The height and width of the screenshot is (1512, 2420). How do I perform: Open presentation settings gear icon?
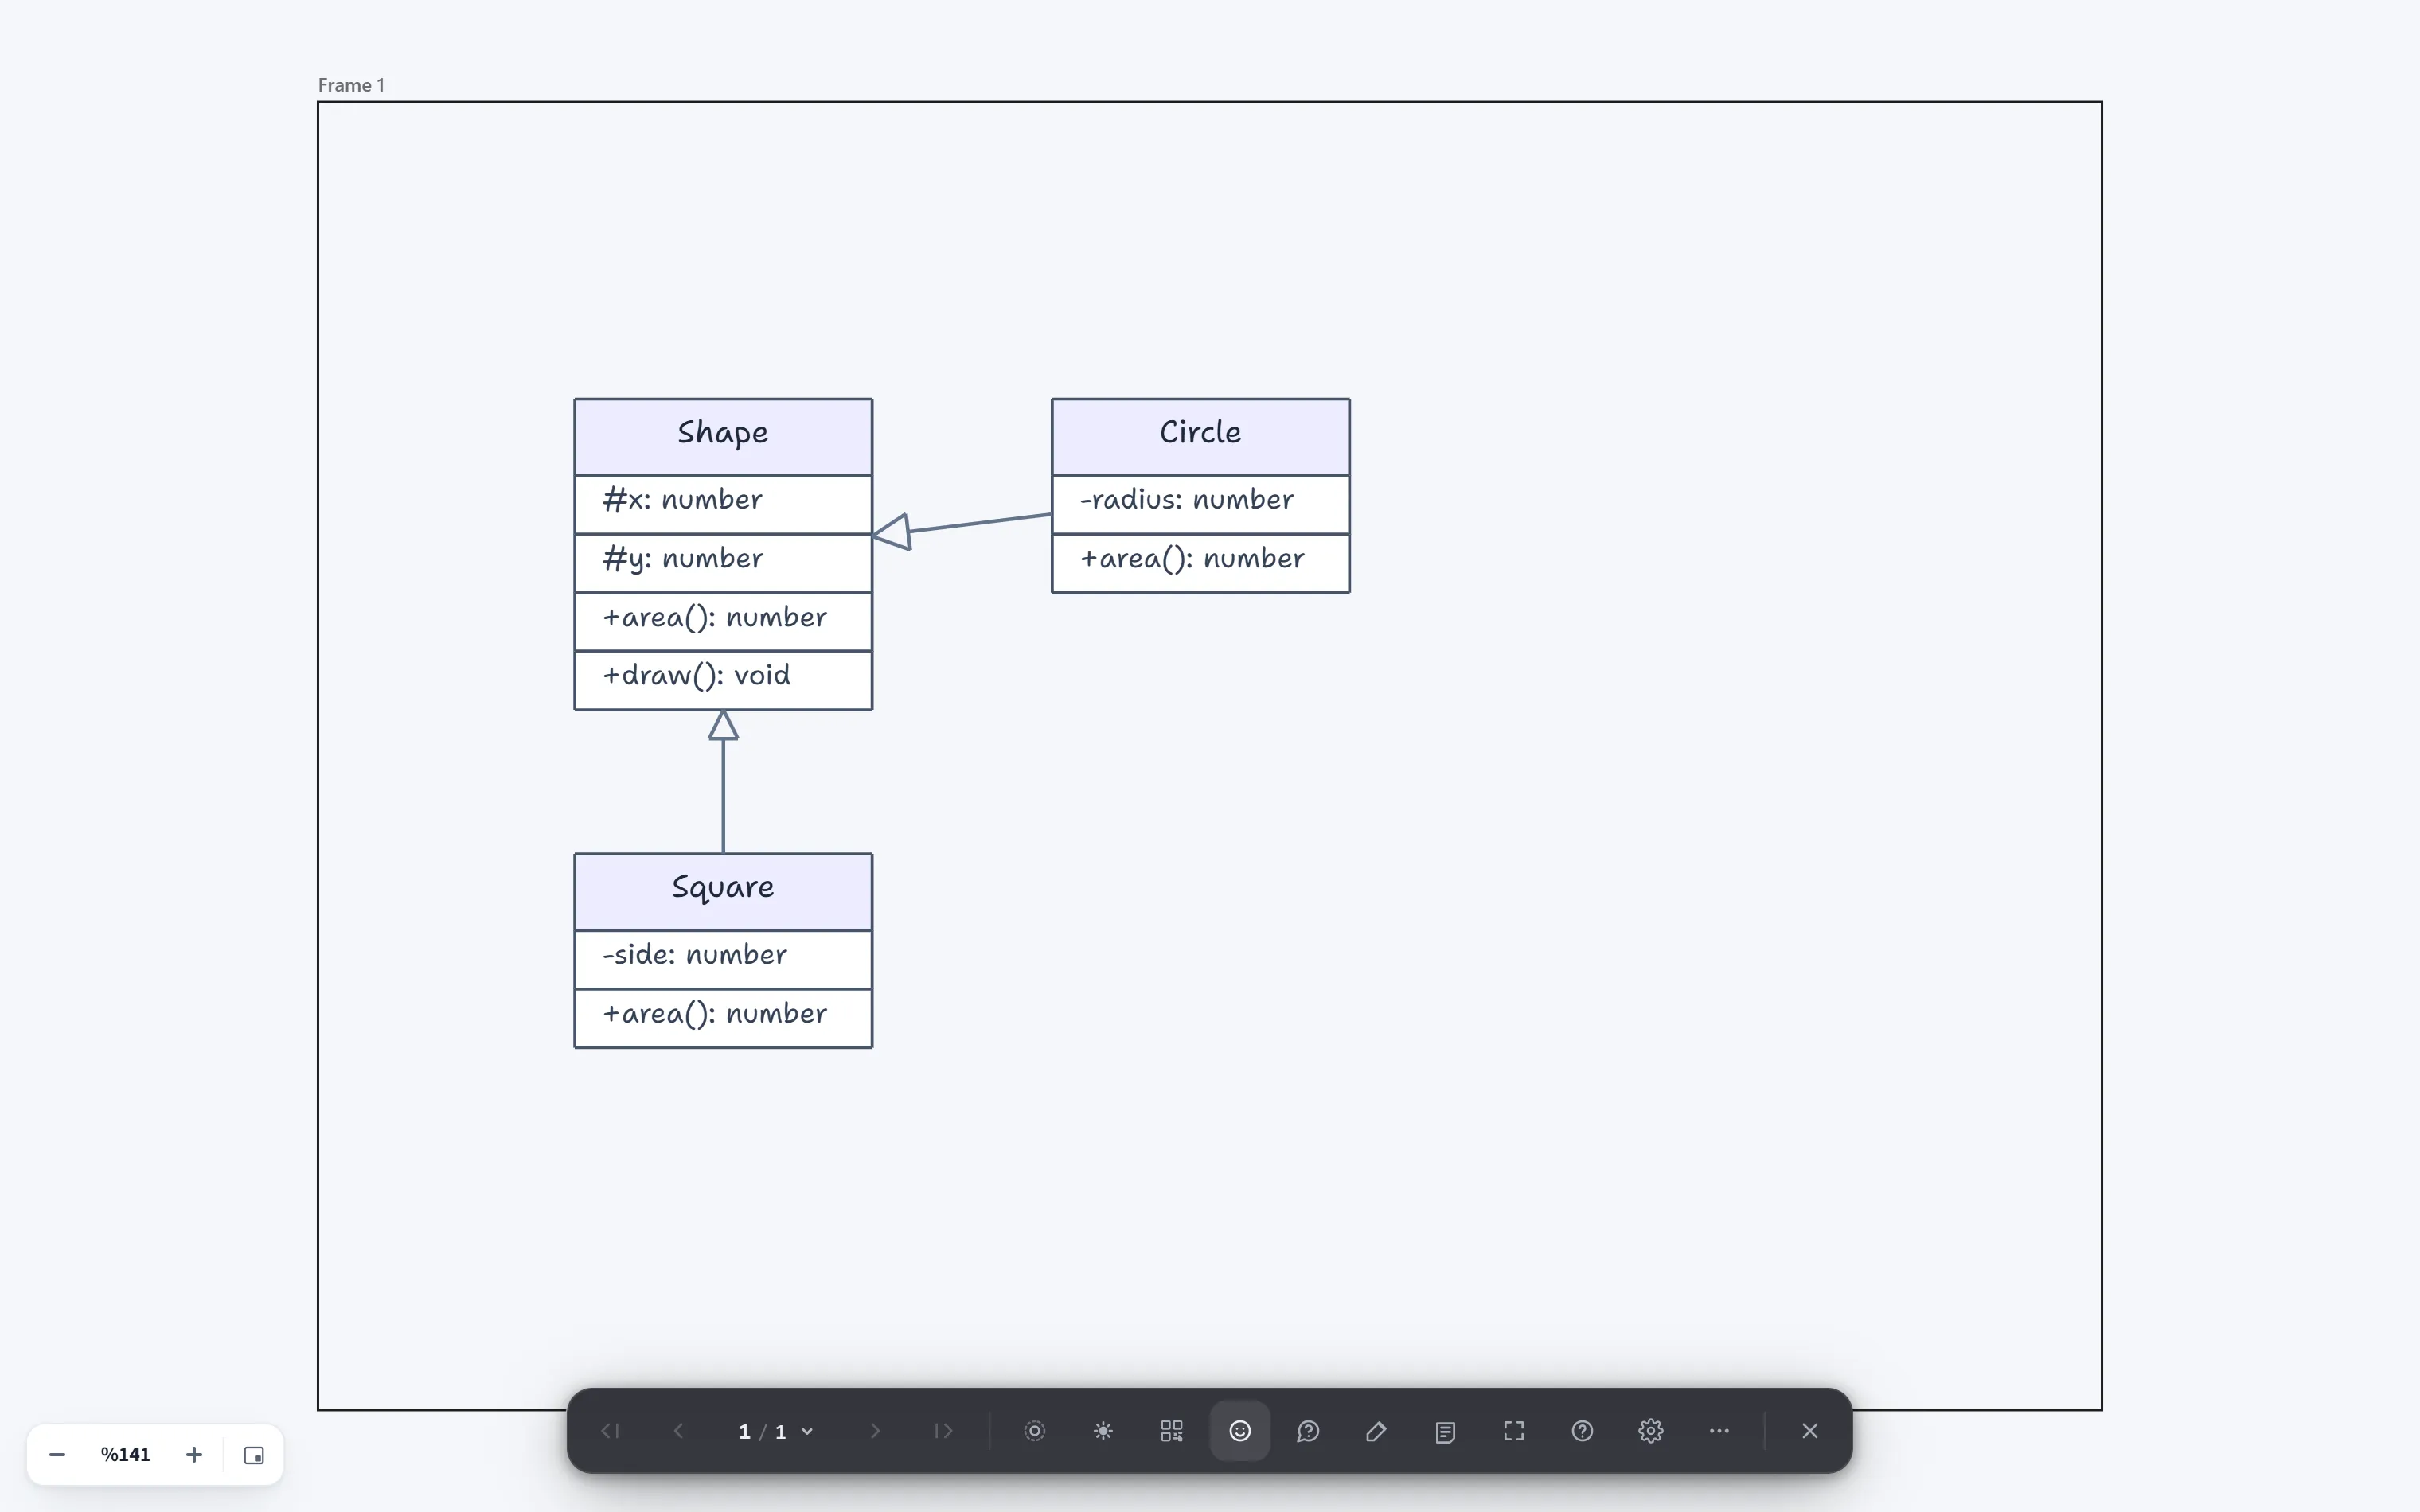(x=1651, y=1431)
